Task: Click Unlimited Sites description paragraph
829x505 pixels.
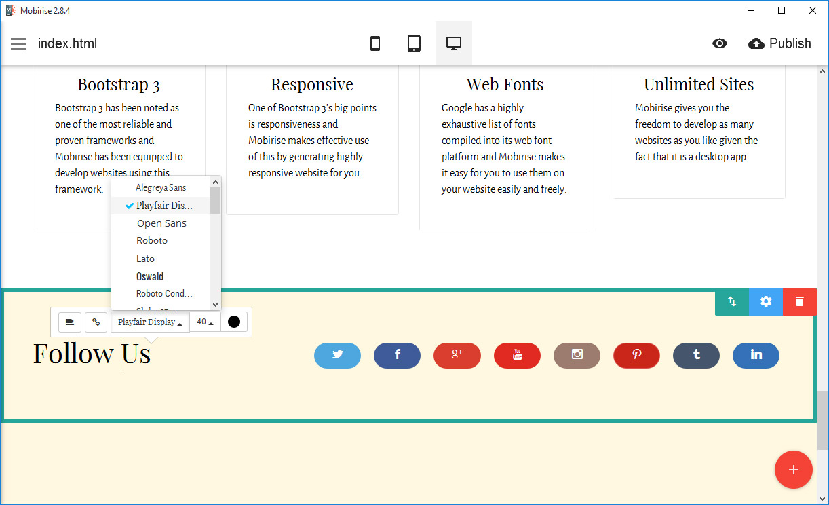Action: point(697,132)
